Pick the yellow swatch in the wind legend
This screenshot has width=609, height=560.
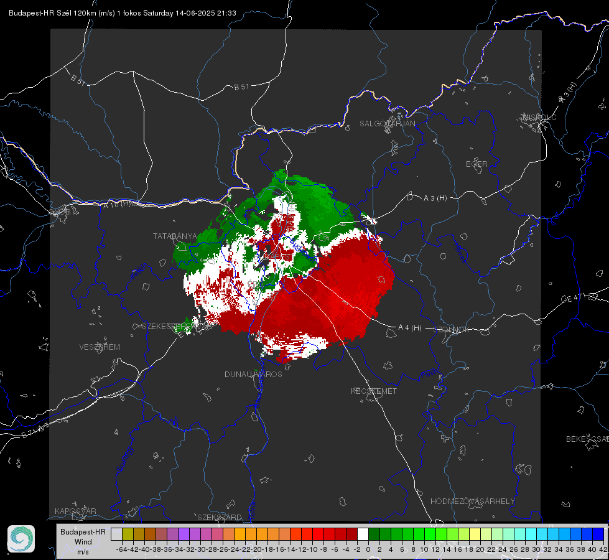[475, 534]
